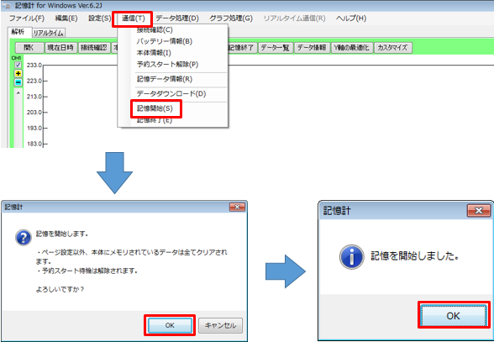Open the カスタマイズ toolbar button
This screenshot has height=342, width=494.
click(392, 48)
